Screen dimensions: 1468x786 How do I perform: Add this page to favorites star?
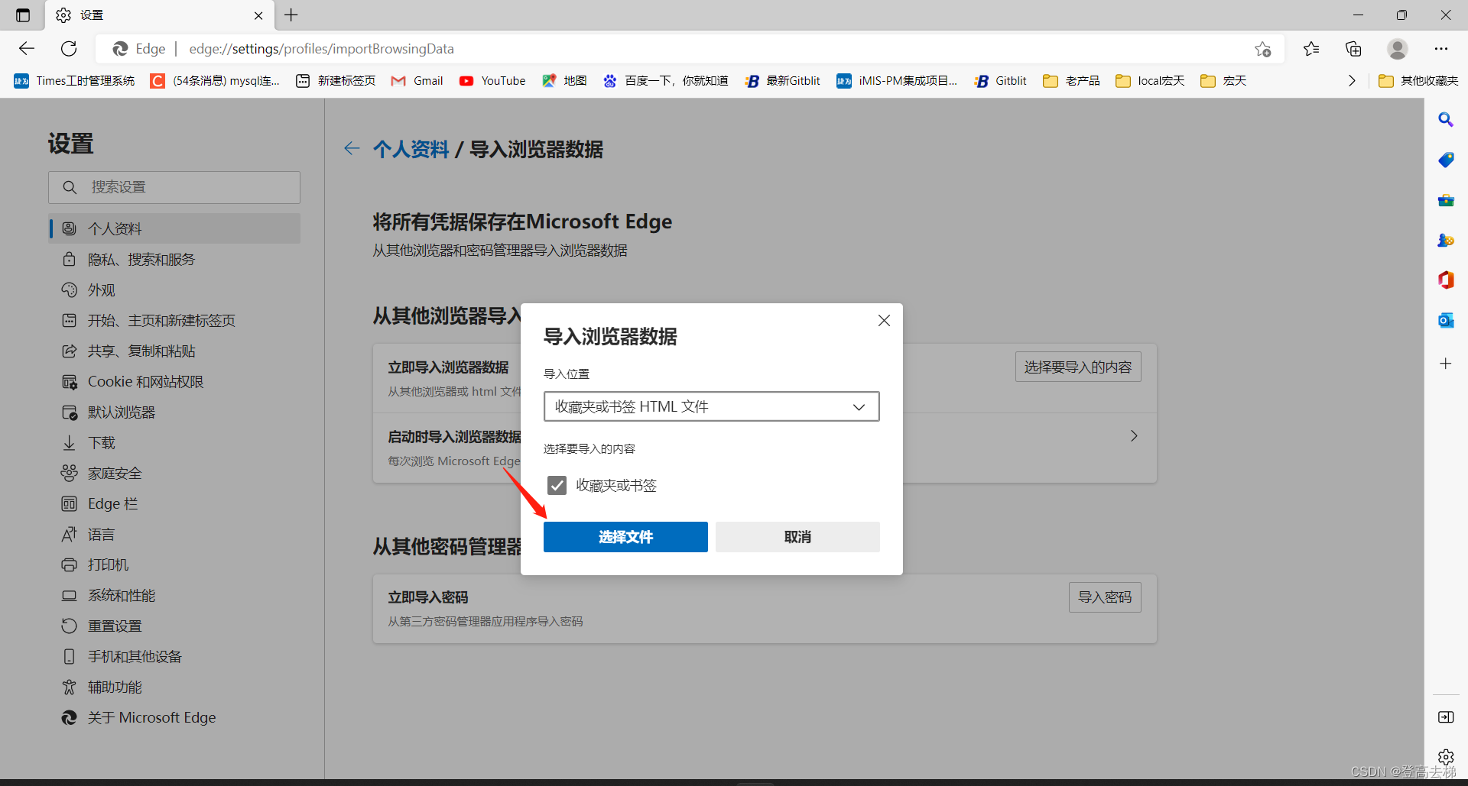pos(1262,49)
